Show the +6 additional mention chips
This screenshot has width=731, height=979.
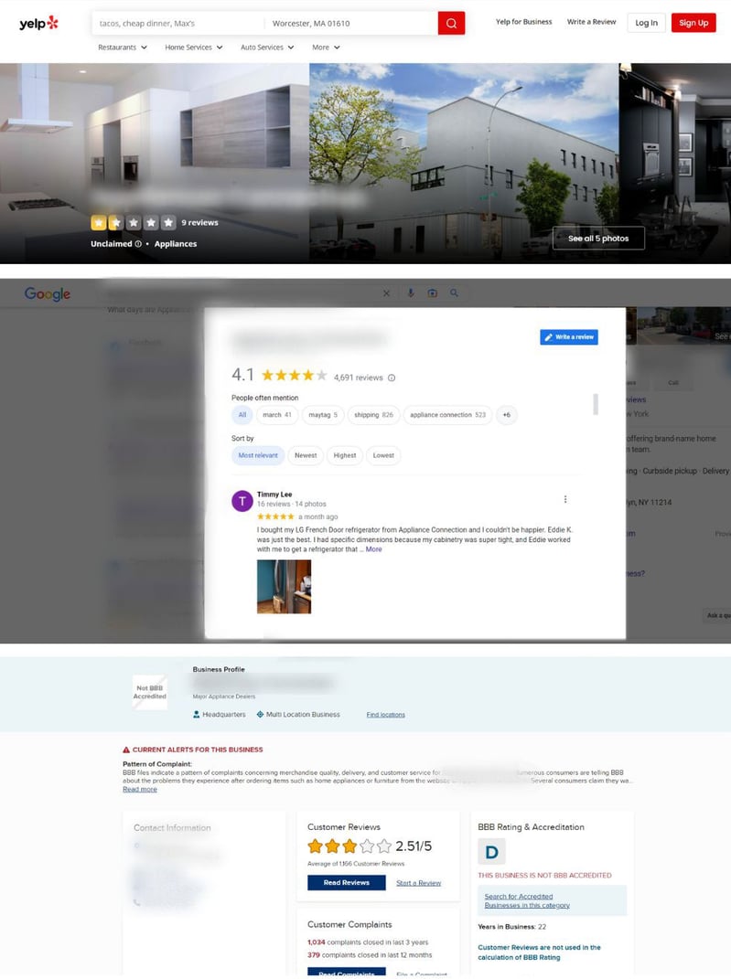[x=507, y=415]
